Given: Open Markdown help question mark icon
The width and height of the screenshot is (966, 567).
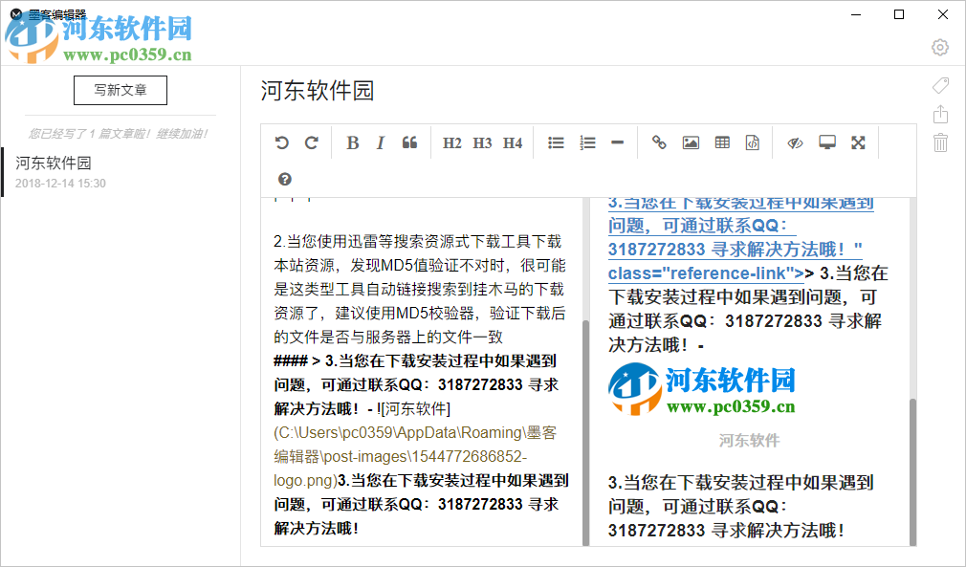Looking at the screenshot, I should point(285,179).
